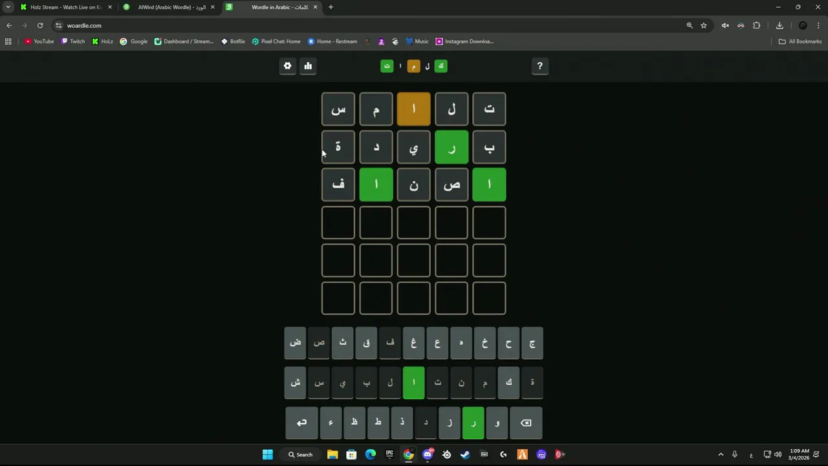
Task: Open the Dashboard / Stream bookmark
Action: (x=184, y=41)
